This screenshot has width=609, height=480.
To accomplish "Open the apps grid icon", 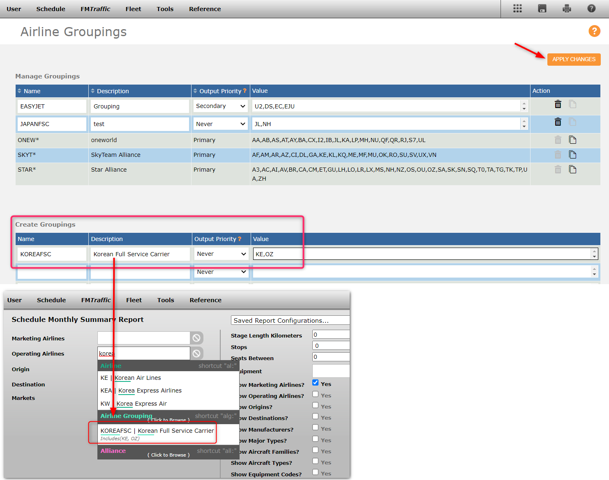I will (517, 9).
